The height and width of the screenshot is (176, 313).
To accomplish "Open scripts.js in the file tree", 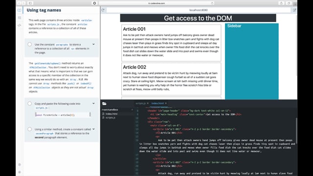I will pyautogui.click(x=111, y=117).
